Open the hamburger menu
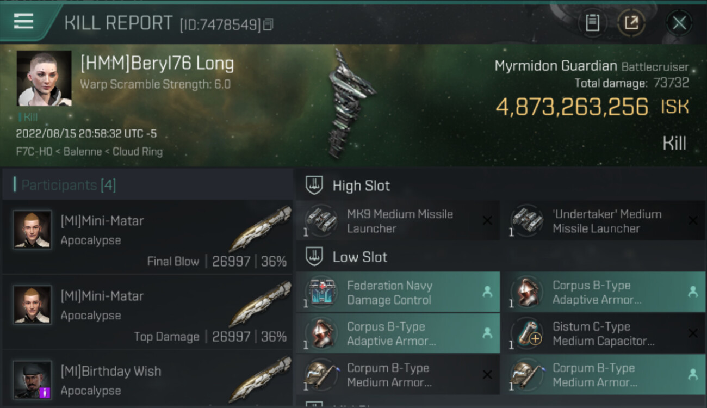 pos(23,21)
